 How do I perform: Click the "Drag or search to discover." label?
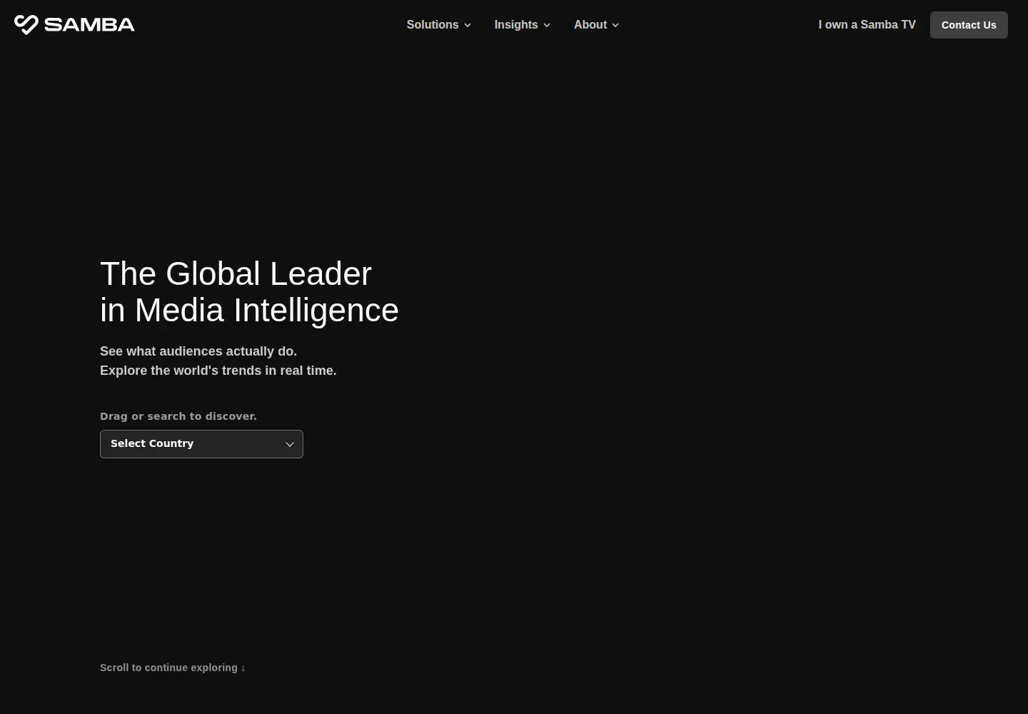tap(178, 416)
